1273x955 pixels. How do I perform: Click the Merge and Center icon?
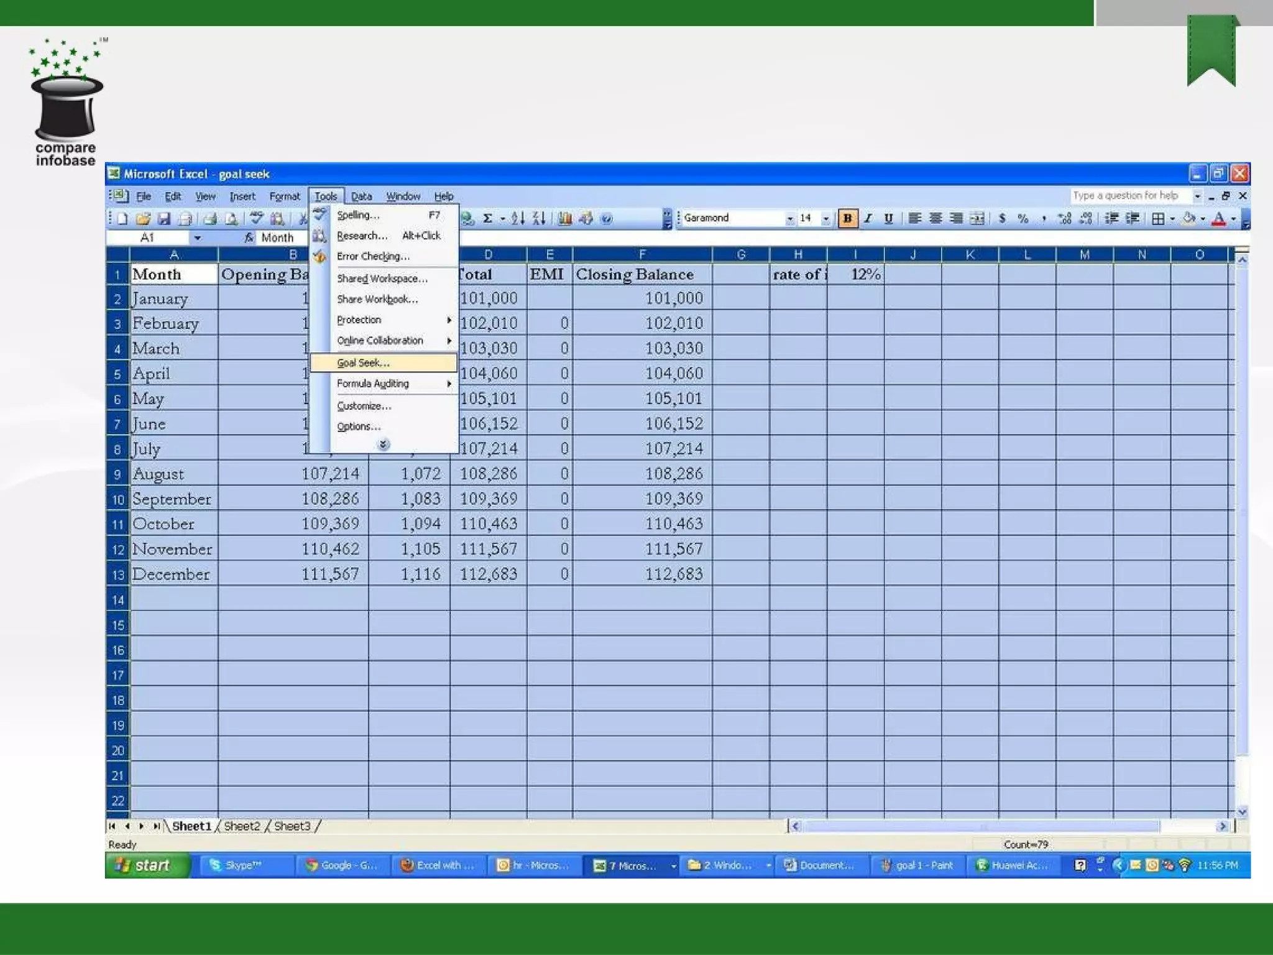click(977, 218)
